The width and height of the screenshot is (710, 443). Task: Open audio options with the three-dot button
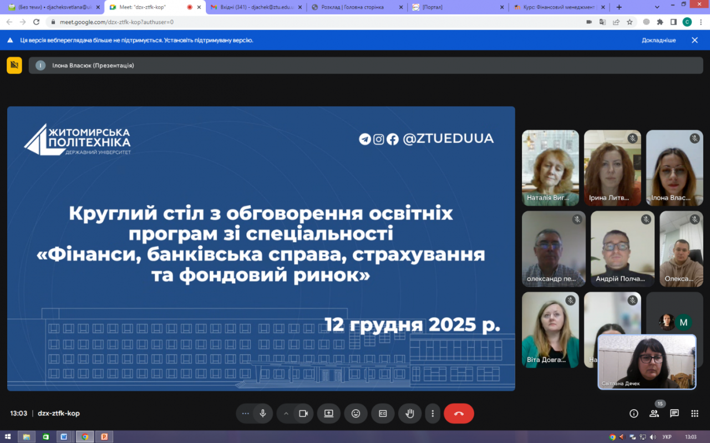[245, 414]
